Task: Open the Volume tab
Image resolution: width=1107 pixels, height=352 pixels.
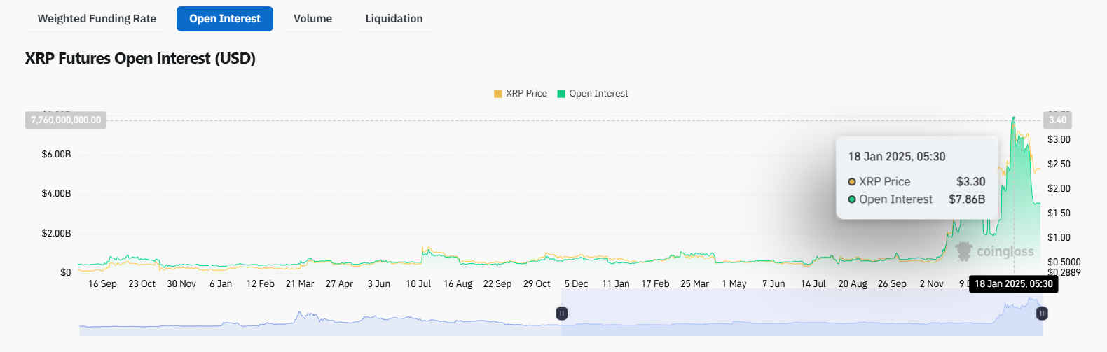Action: coord(312,19)
